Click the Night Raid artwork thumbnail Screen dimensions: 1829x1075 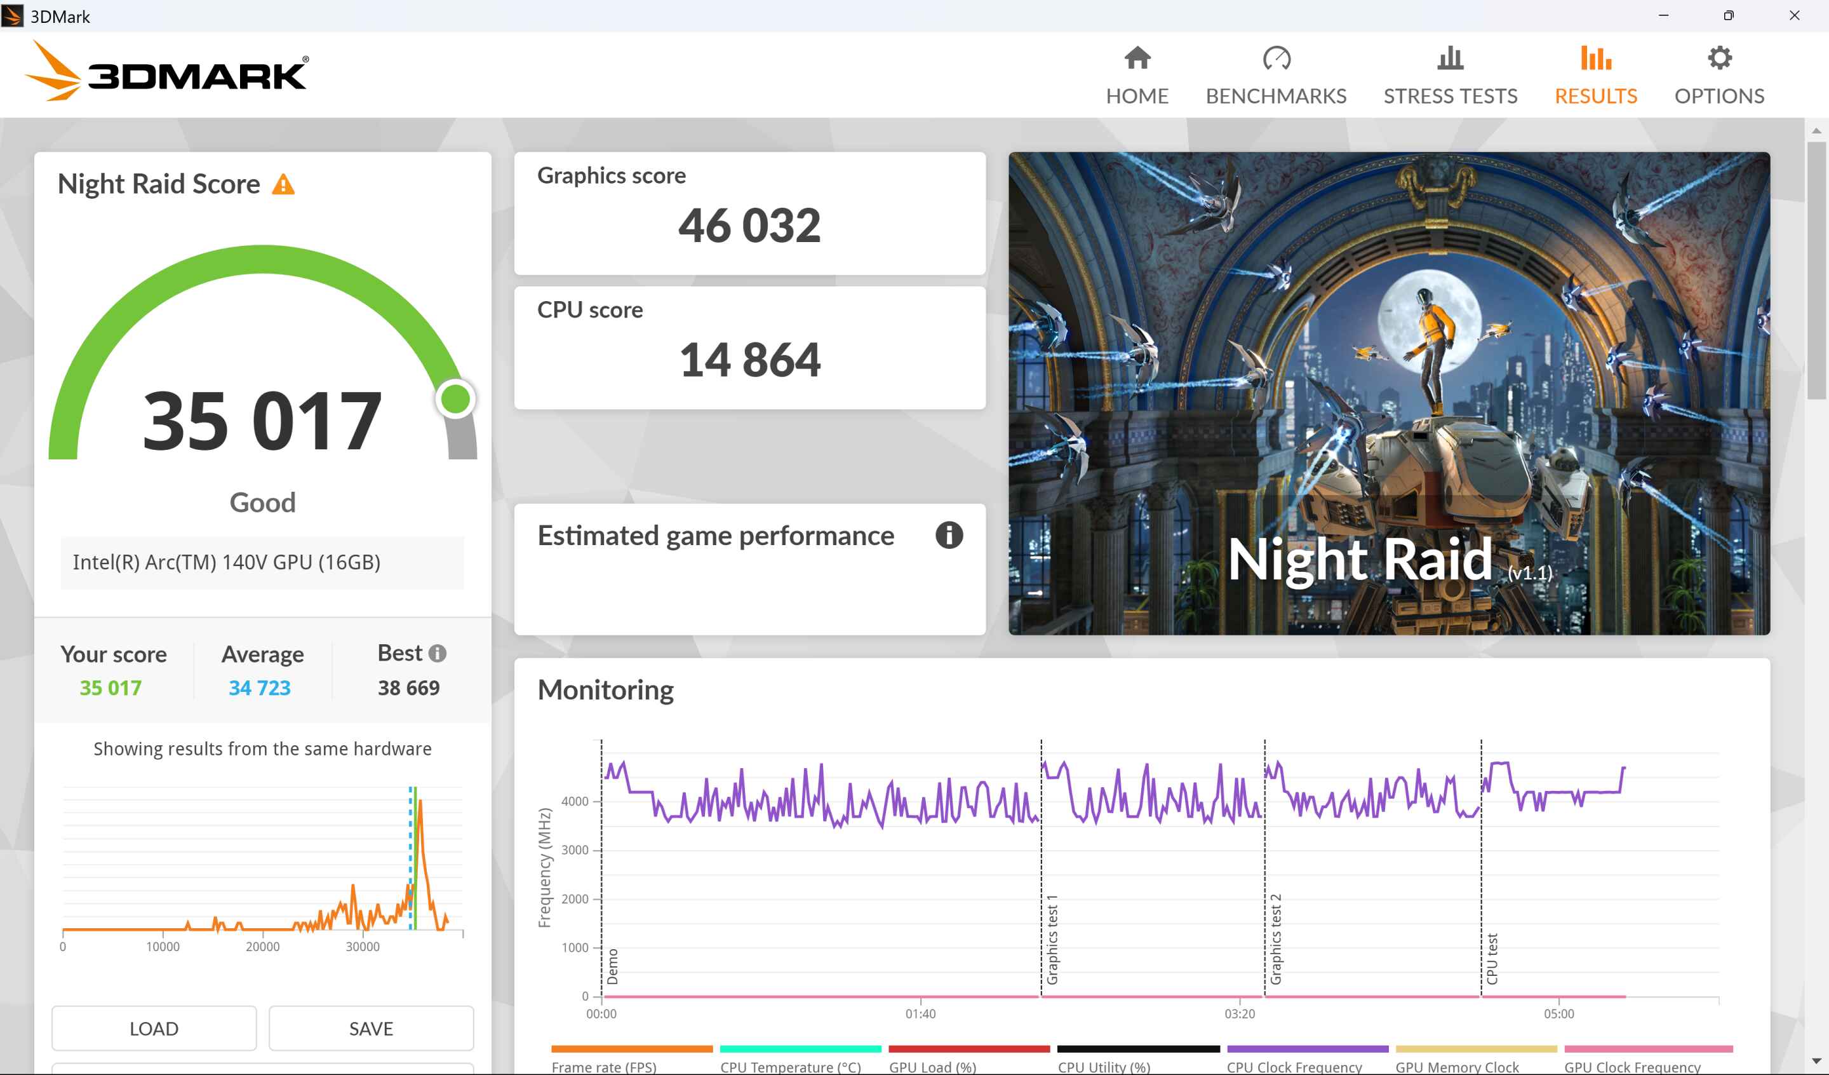tap(1388, 393)
